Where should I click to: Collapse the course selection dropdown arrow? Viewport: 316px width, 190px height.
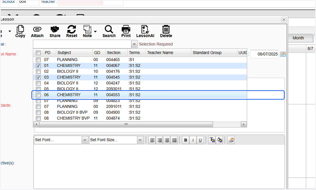coord(134,44)
